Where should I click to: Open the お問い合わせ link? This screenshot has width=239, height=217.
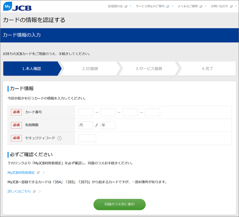pos(219,6)
